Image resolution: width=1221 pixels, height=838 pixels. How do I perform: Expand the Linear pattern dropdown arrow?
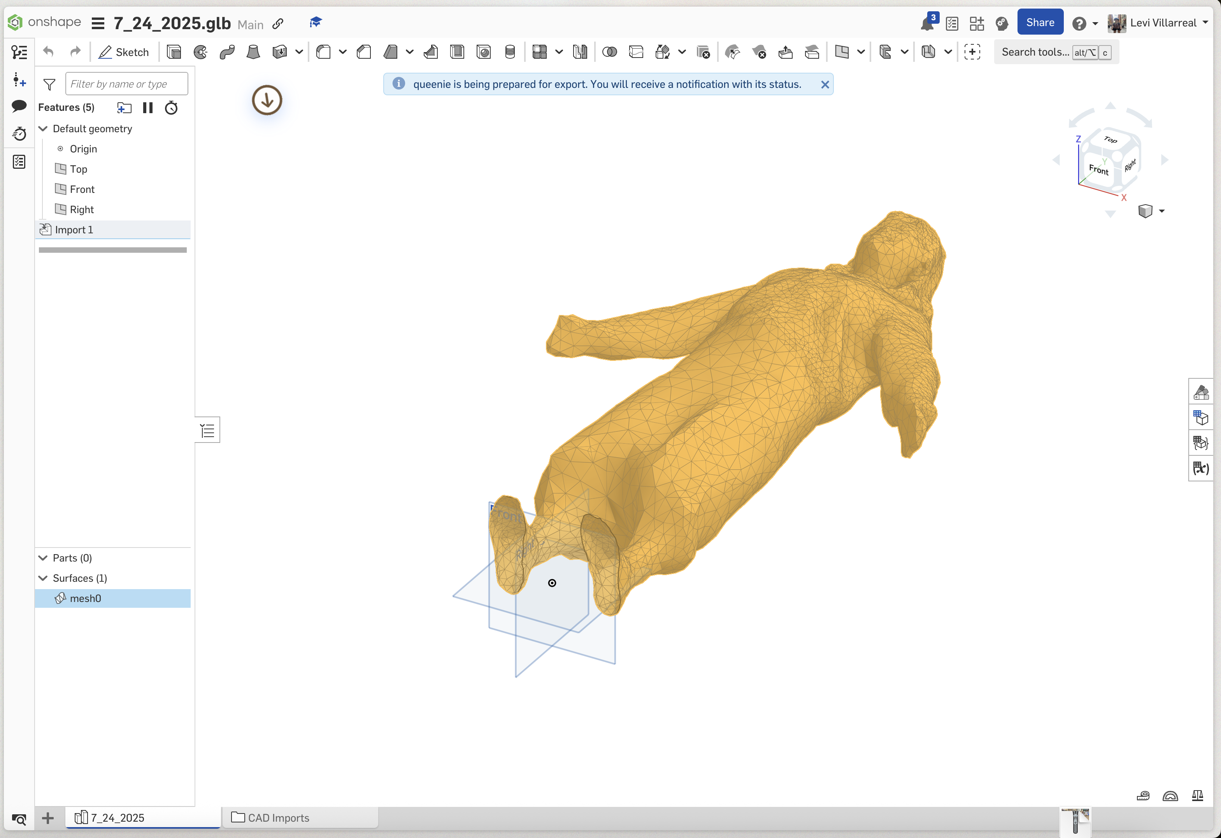click(x=559, y=52)
